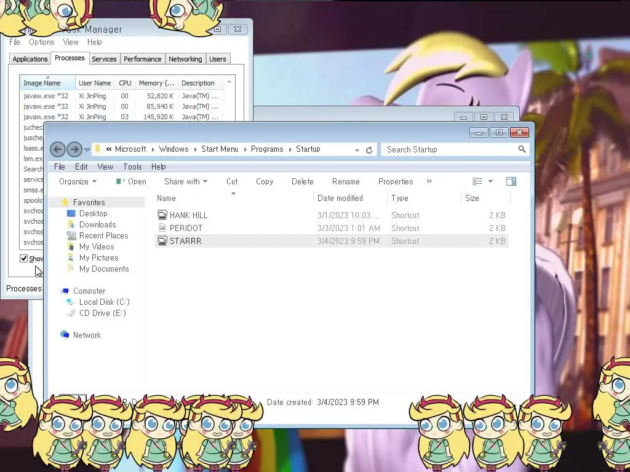Open Desktop in the Favorites sidebar

coord(94,213)
